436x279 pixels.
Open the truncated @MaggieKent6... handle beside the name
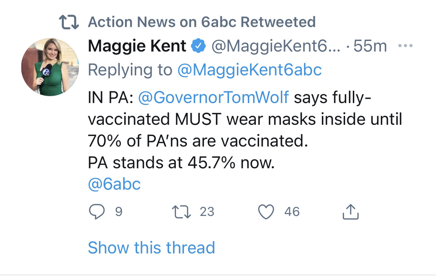pyautogui.click(x=276, y=46)
